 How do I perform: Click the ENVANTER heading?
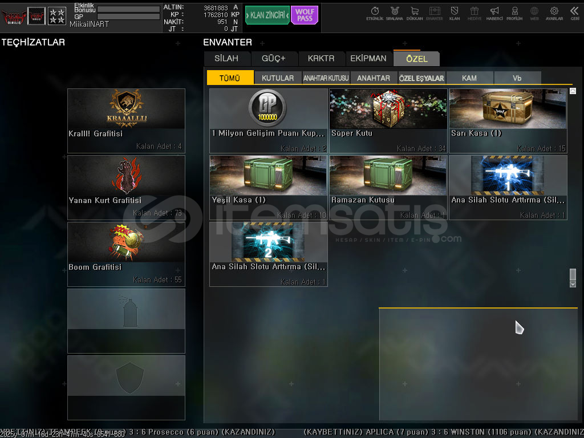(228, 42)
